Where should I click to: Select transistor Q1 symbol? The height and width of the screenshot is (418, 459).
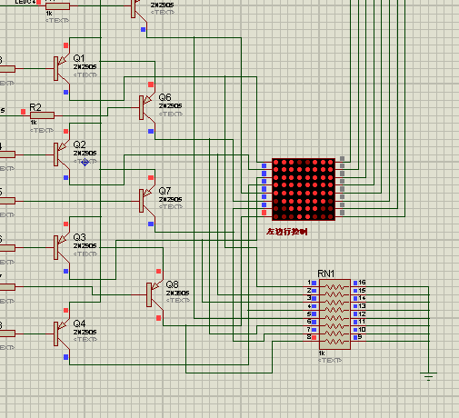pyautogui.click(x=62, y=69)
